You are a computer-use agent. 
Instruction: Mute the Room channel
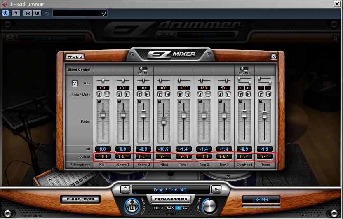[268, 94]
